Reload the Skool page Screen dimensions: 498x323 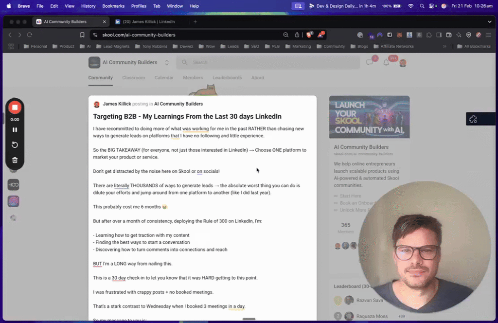[30, 35]
